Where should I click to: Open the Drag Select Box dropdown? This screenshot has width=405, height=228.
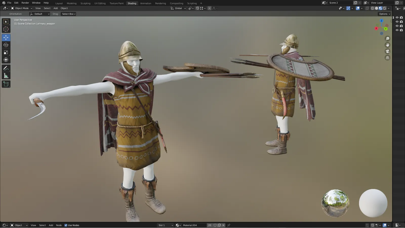[x=69, y=14]
